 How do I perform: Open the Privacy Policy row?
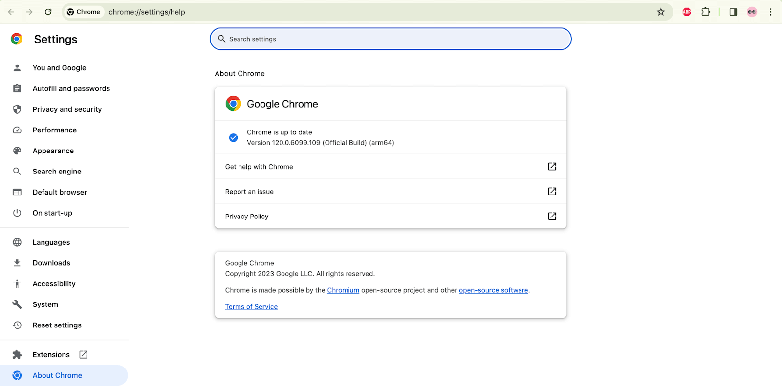coord(391,216)
